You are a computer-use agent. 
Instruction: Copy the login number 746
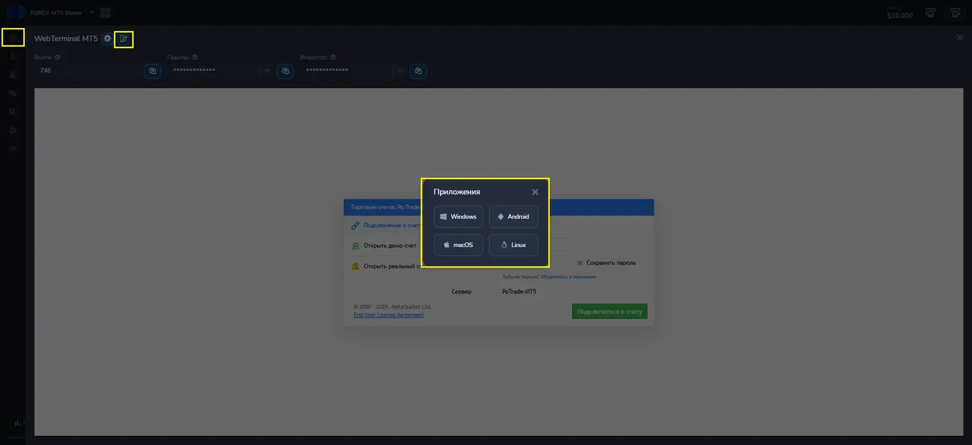(152, 72)
